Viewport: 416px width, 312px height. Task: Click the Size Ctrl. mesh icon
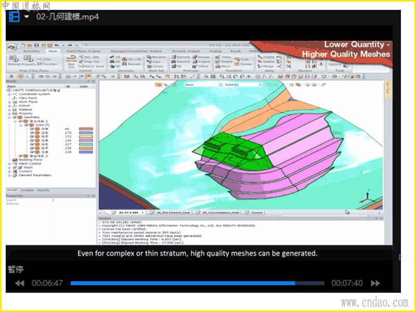[71, 61]
